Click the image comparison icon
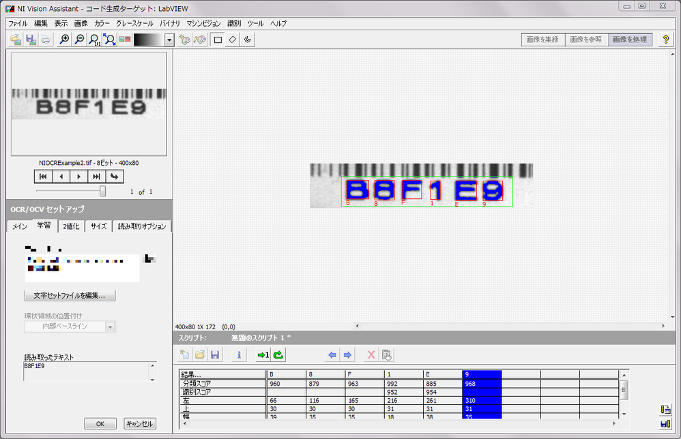 pyautogui.click(x=125, y=40)
